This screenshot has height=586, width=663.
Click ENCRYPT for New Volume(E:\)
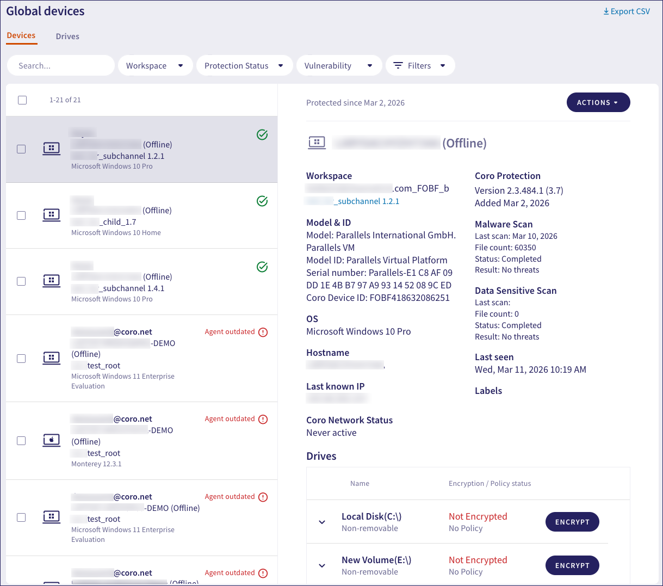(572, 565)
